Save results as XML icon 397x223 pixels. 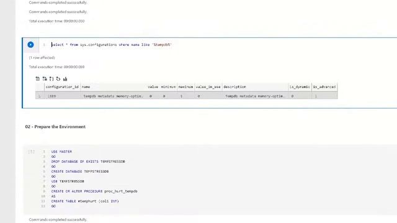58,79
